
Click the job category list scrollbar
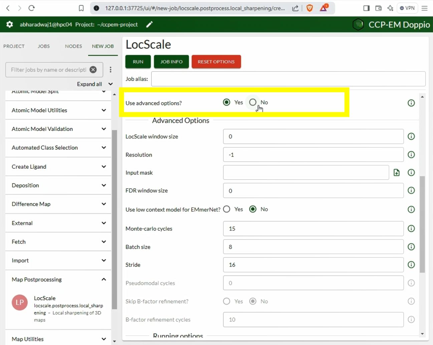tap(115, 219)
